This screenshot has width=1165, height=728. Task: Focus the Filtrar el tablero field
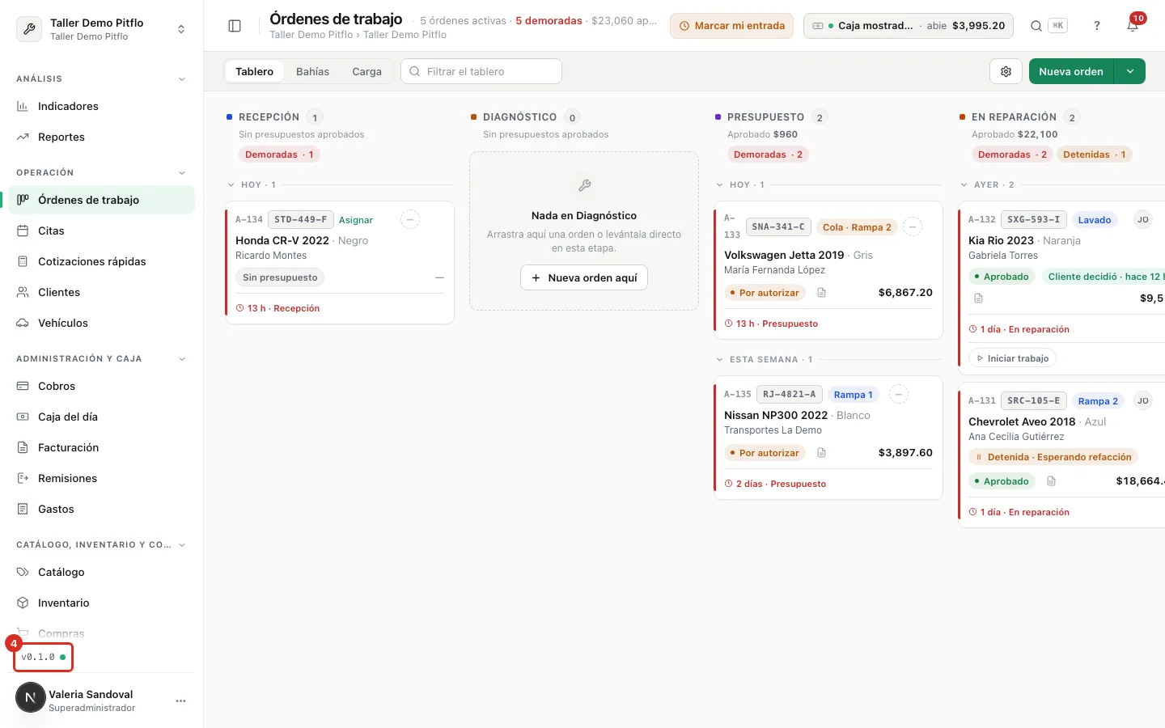coord(481,71)
